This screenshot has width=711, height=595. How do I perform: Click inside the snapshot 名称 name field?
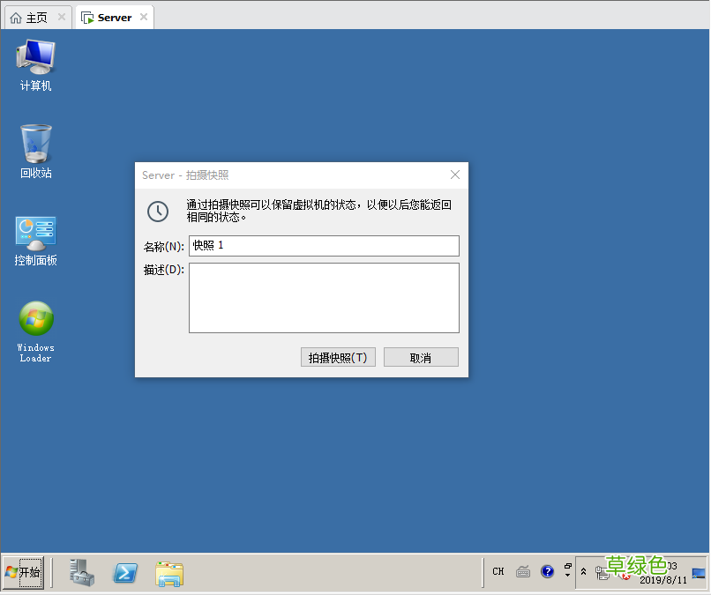(324, 245)
